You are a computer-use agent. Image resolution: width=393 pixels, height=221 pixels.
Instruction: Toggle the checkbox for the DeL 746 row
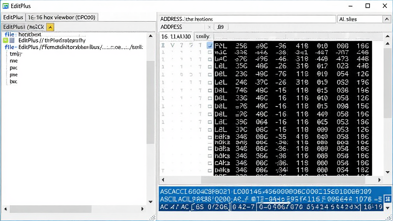click(x=210, y=91)
